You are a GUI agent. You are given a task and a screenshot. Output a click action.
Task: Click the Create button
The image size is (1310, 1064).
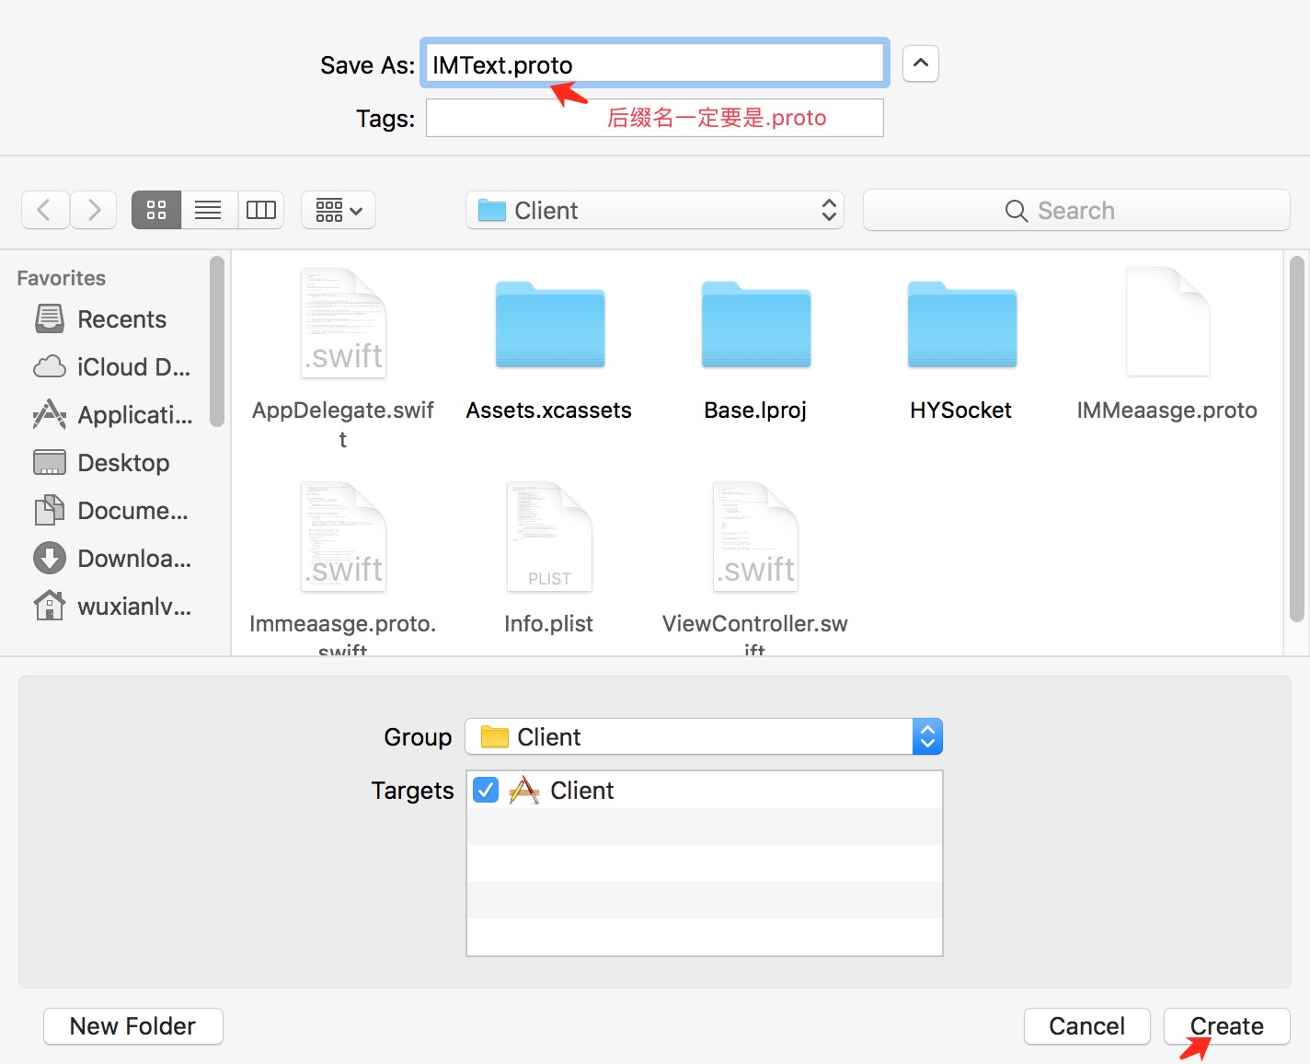(x=1227, y=1025)
